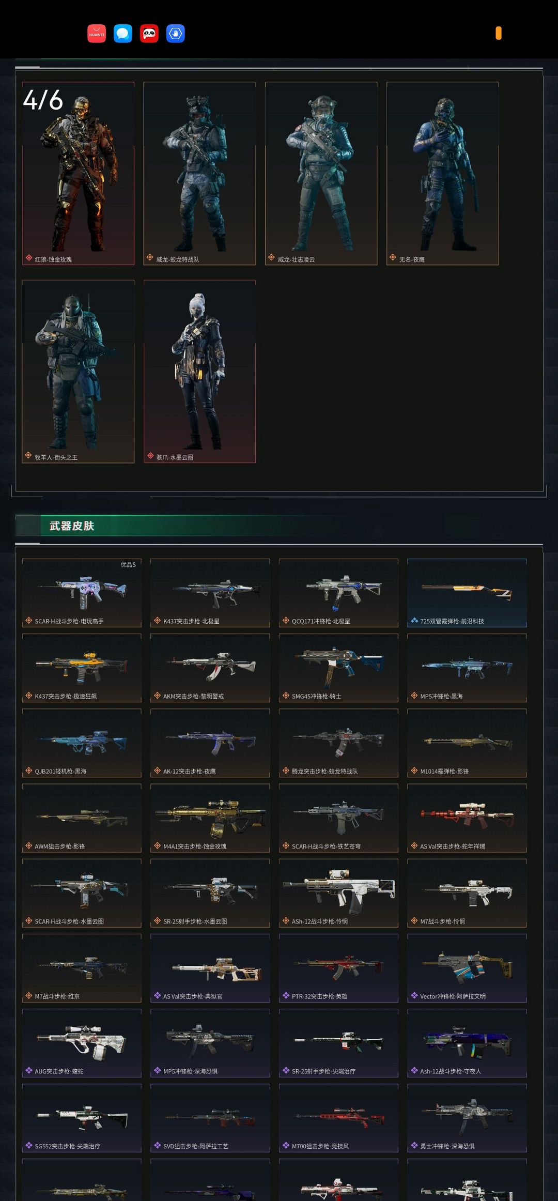Select the 威龙-蛟龙特战队 operator skin card
Image resolution: width=558 pixels, height=1201 pixels.
199,174
